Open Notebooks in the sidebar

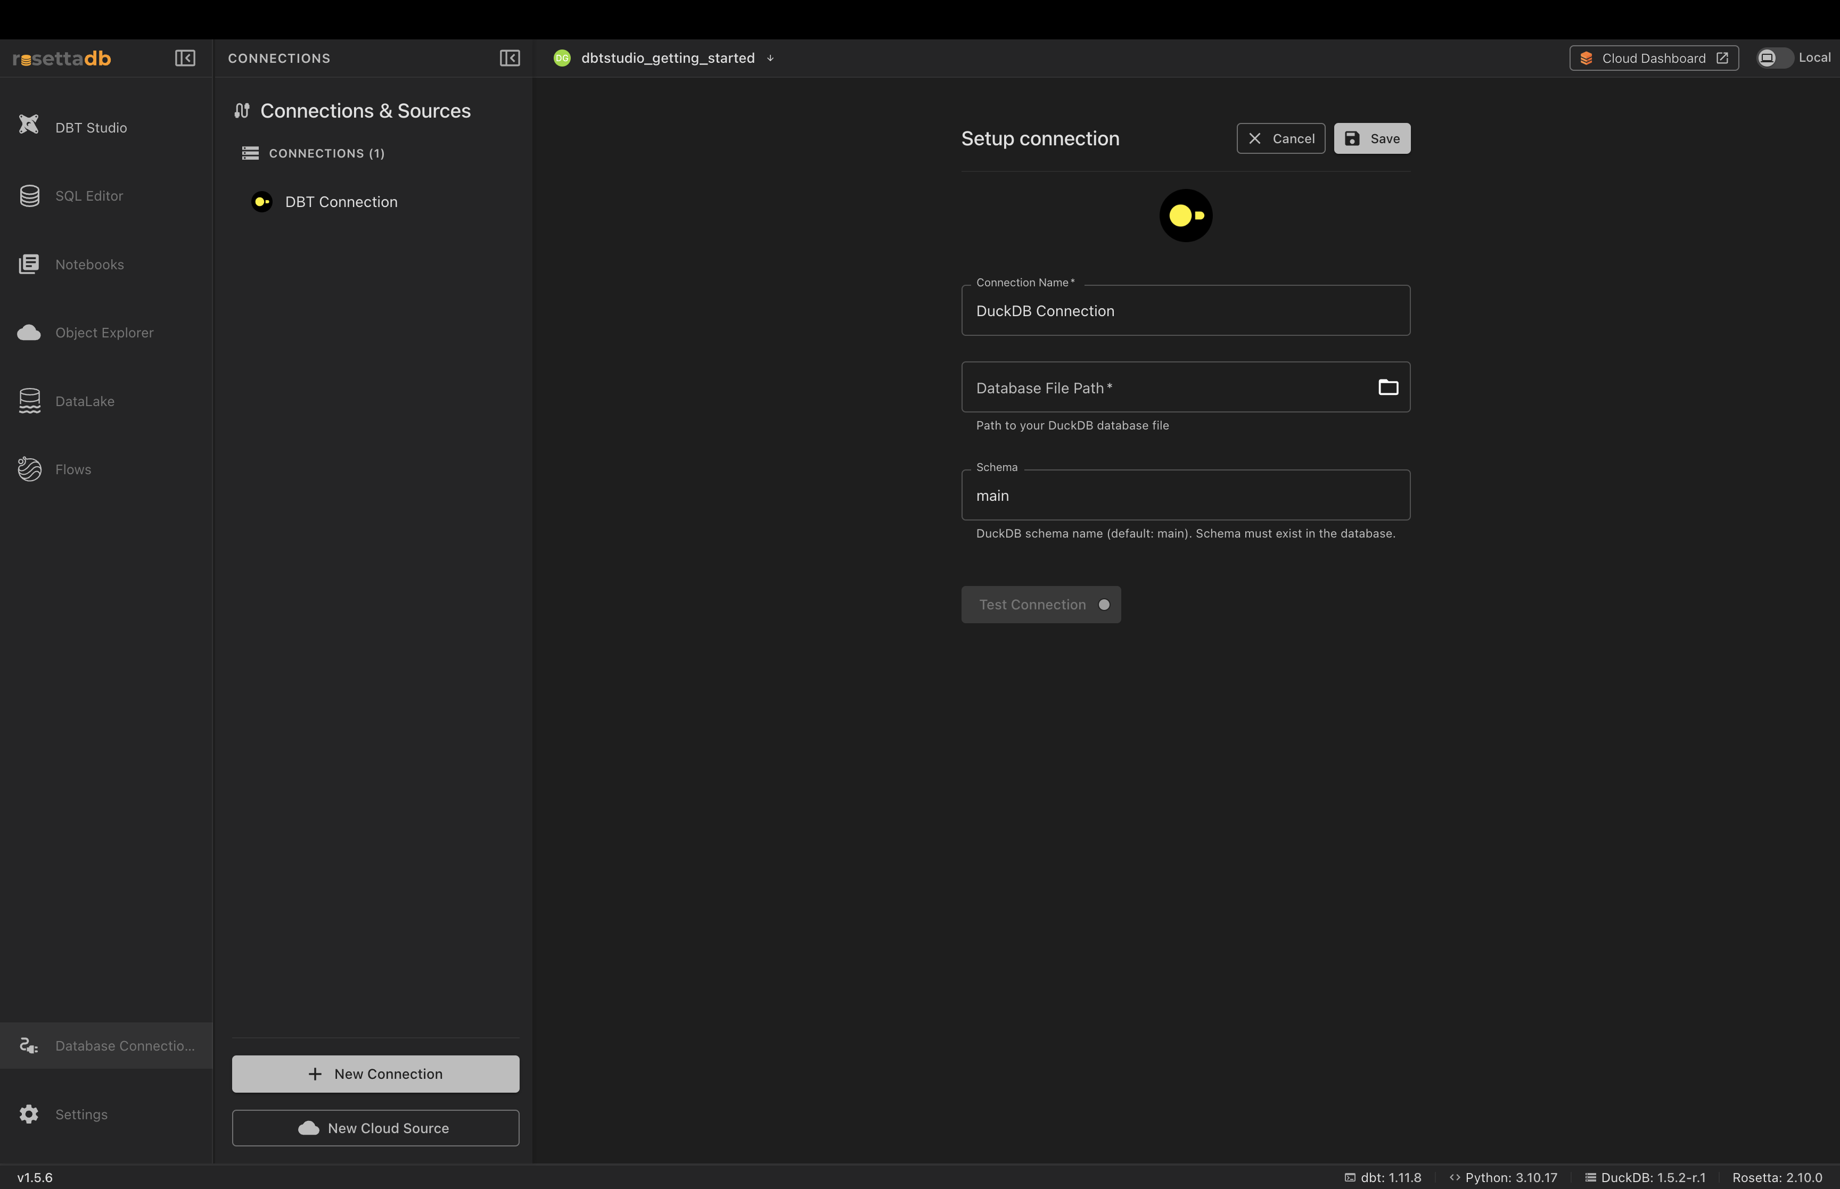click(106, 264)
